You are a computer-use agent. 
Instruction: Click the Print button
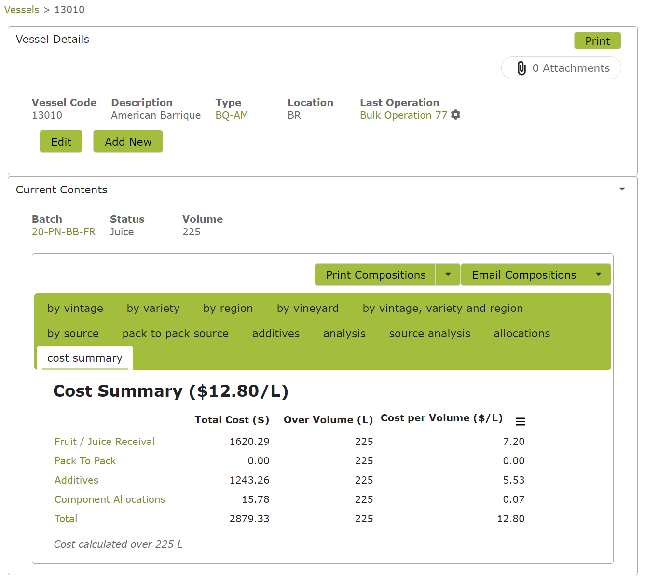[x=598, y=41]
